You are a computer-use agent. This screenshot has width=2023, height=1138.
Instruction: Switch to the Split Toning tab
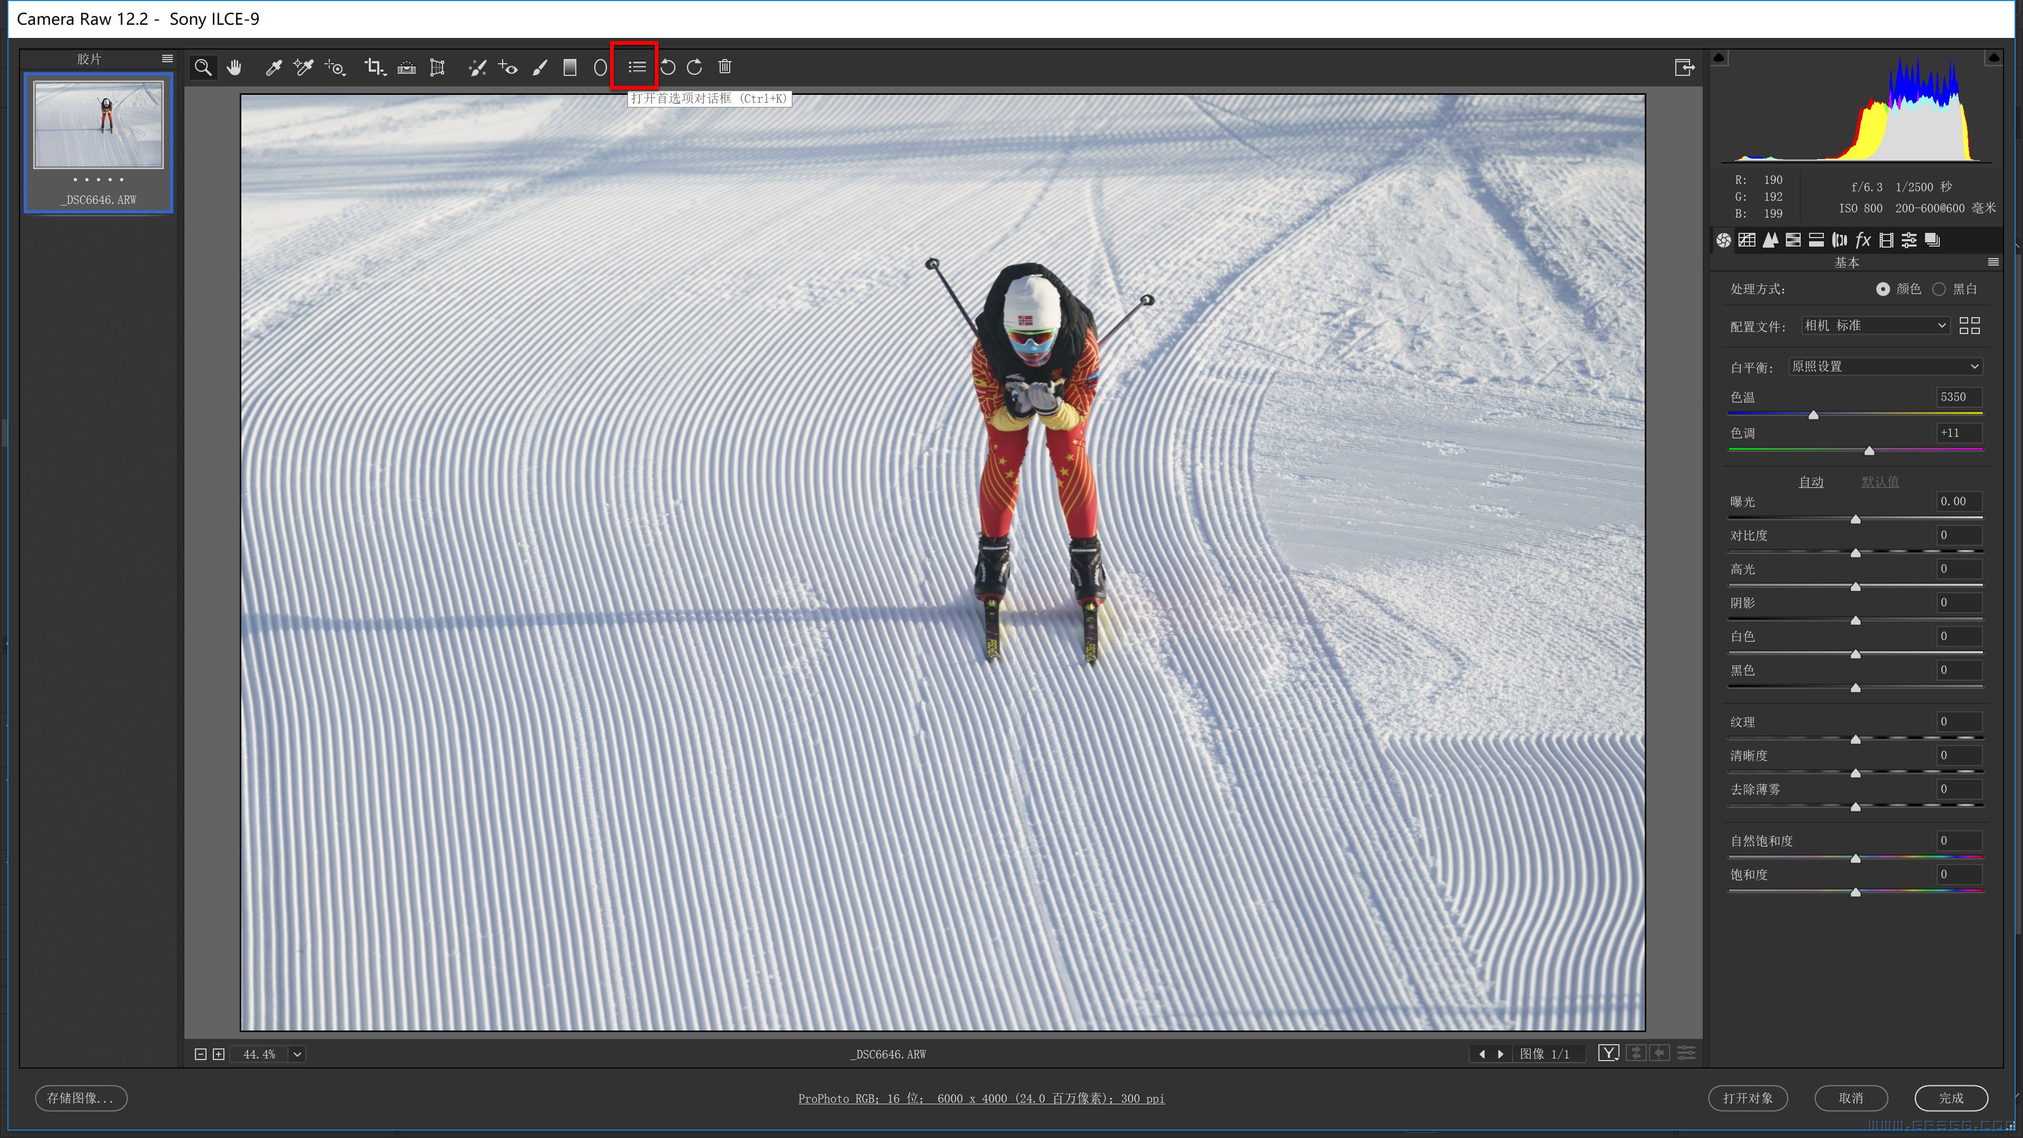tap(1816, 240)
